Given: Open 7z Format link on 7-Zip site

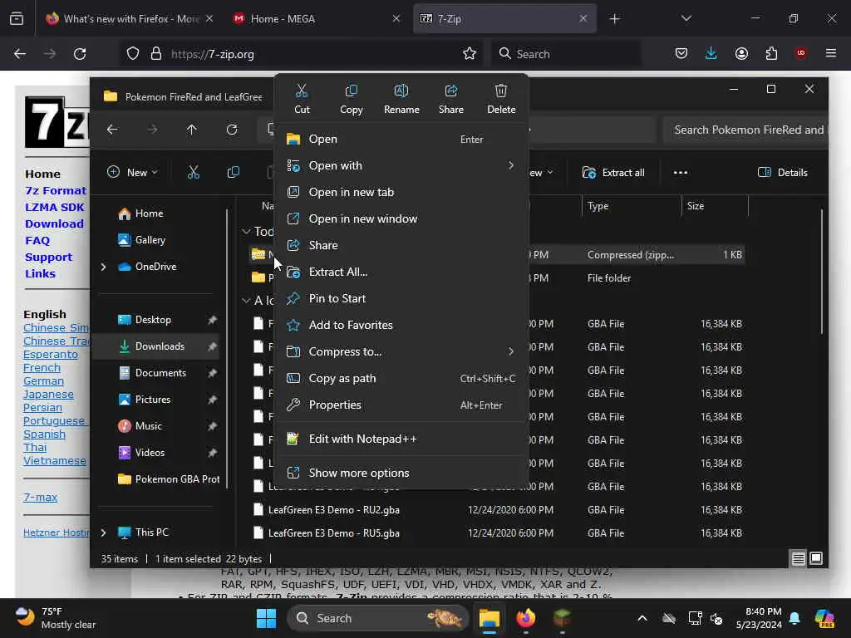Looking at the screenshot, I should [56, 190].
